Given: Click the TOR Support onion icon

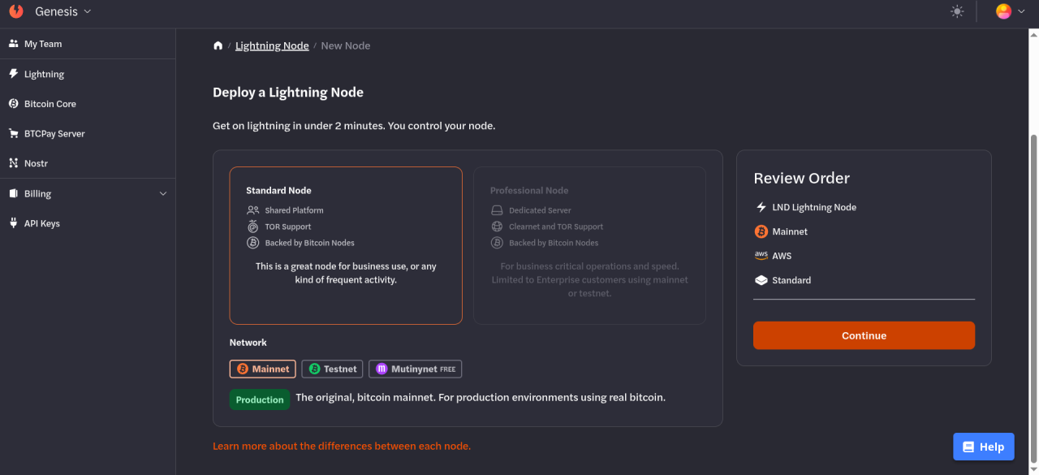Looking at the screenshot, I should (x=252, y=227).
